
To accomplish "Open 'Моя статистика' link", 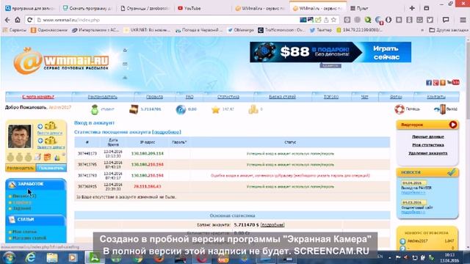I will (x=427, y=145).
